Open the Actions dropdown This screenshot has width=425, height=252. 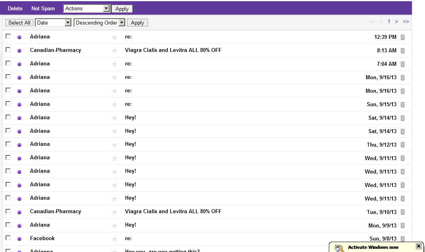[x=86, y=8]
